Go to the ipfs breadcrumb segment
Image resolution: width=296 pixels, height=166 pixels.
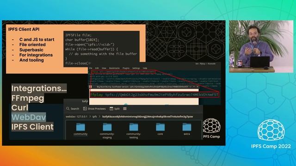(94, 117)
